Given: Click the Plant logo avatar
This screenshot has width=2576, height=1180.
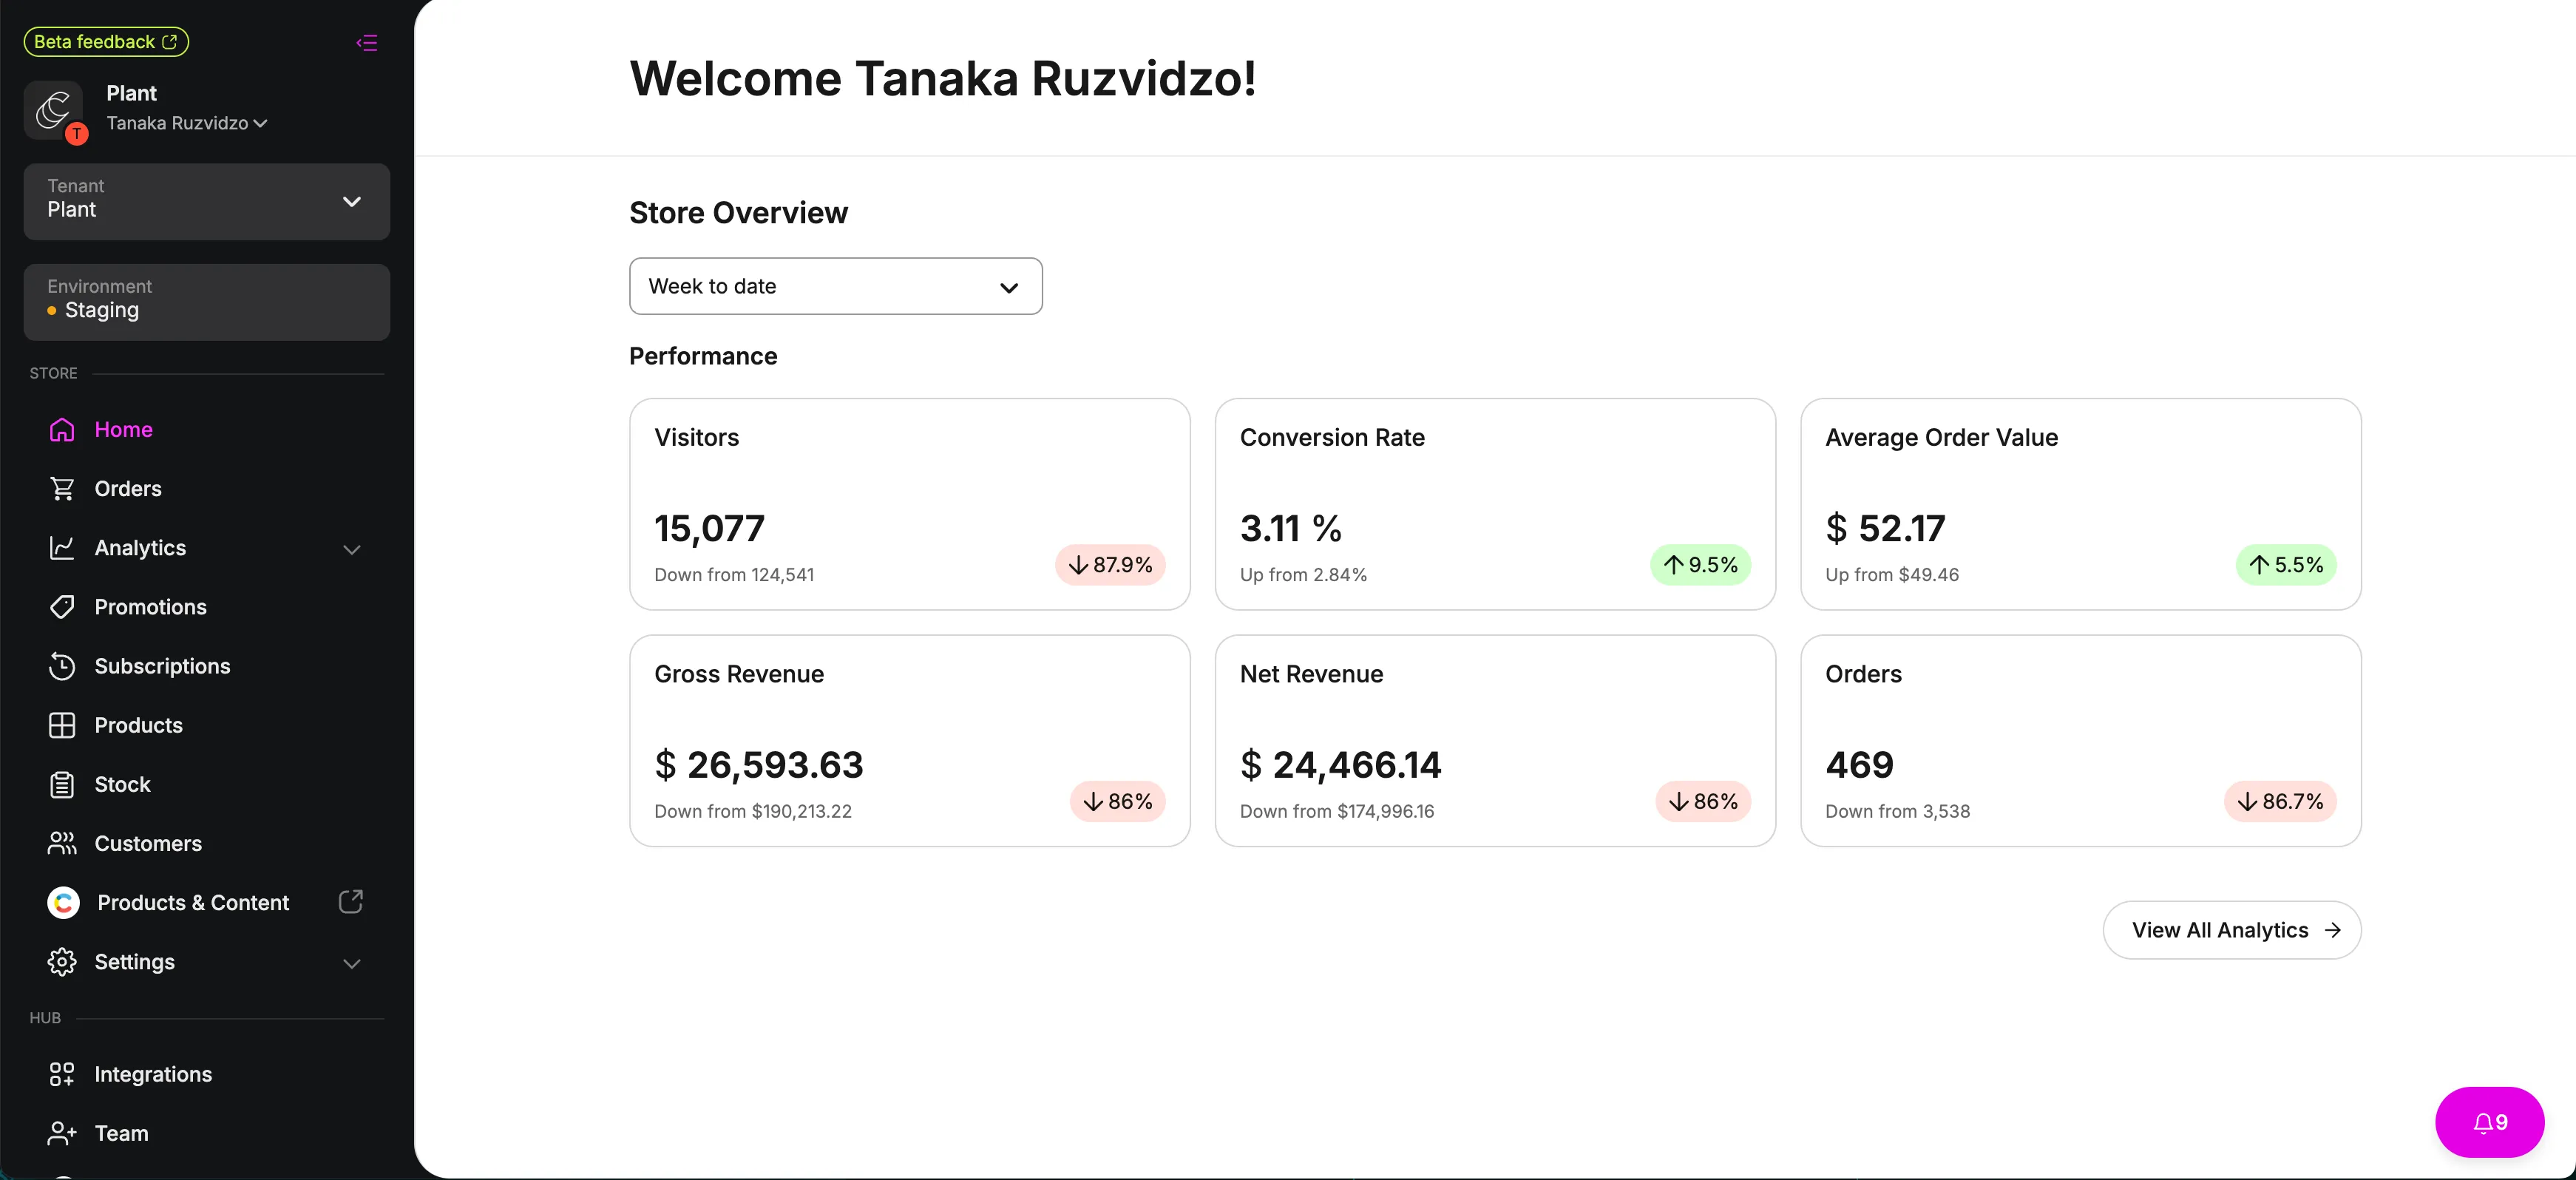Looking at the screenshot, I should [53, 110].
